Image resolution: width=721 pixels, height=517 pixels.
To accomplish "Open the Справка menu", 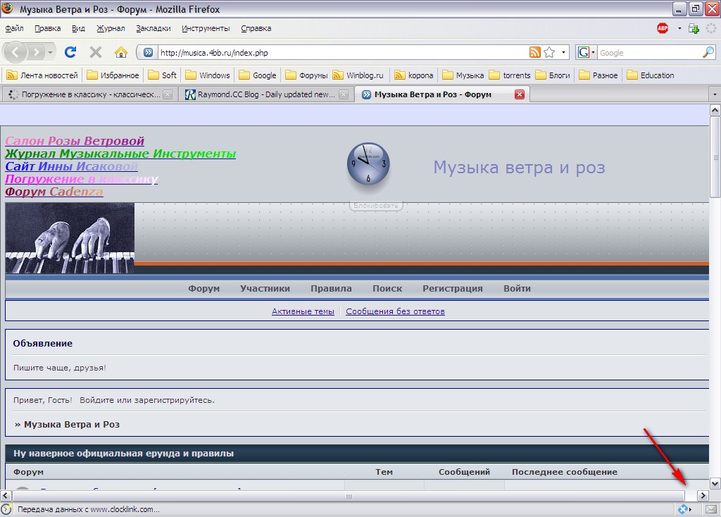I will pyautogui.click(x=256, y=28).
